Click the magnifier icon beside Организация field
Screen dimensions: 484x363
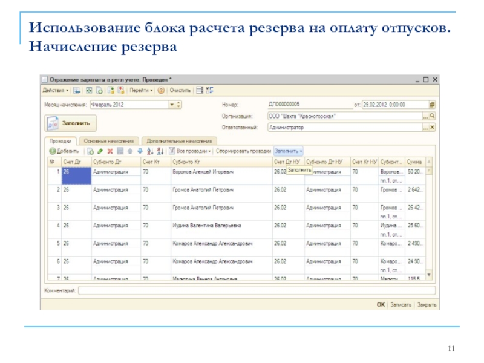pyautogui.click(x=432, y=115)
